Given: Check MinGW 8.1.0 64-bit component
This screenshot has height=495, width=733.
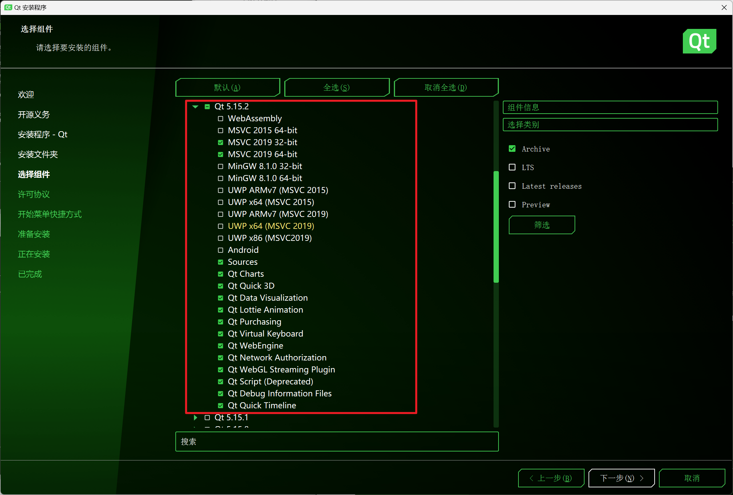Looking at the screenshot, I should pos(221,178).
